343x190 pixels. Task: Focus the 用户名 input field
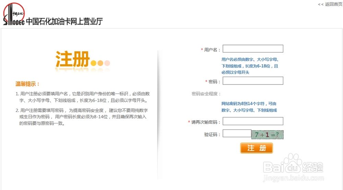pyautogui.click(x=253, y=49)
